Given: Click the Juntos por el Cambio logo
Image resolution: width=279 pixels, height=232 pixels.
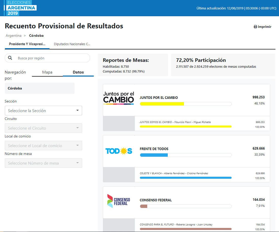Looking at the screenshot, I should click(119, 98).
